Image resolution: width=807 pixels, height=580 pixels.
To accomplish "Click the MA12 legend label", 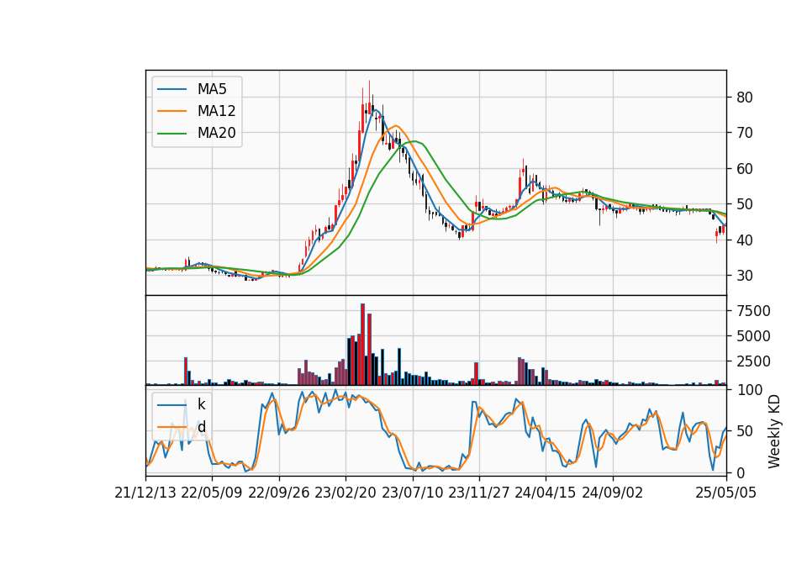I will [x=216, y=111].
